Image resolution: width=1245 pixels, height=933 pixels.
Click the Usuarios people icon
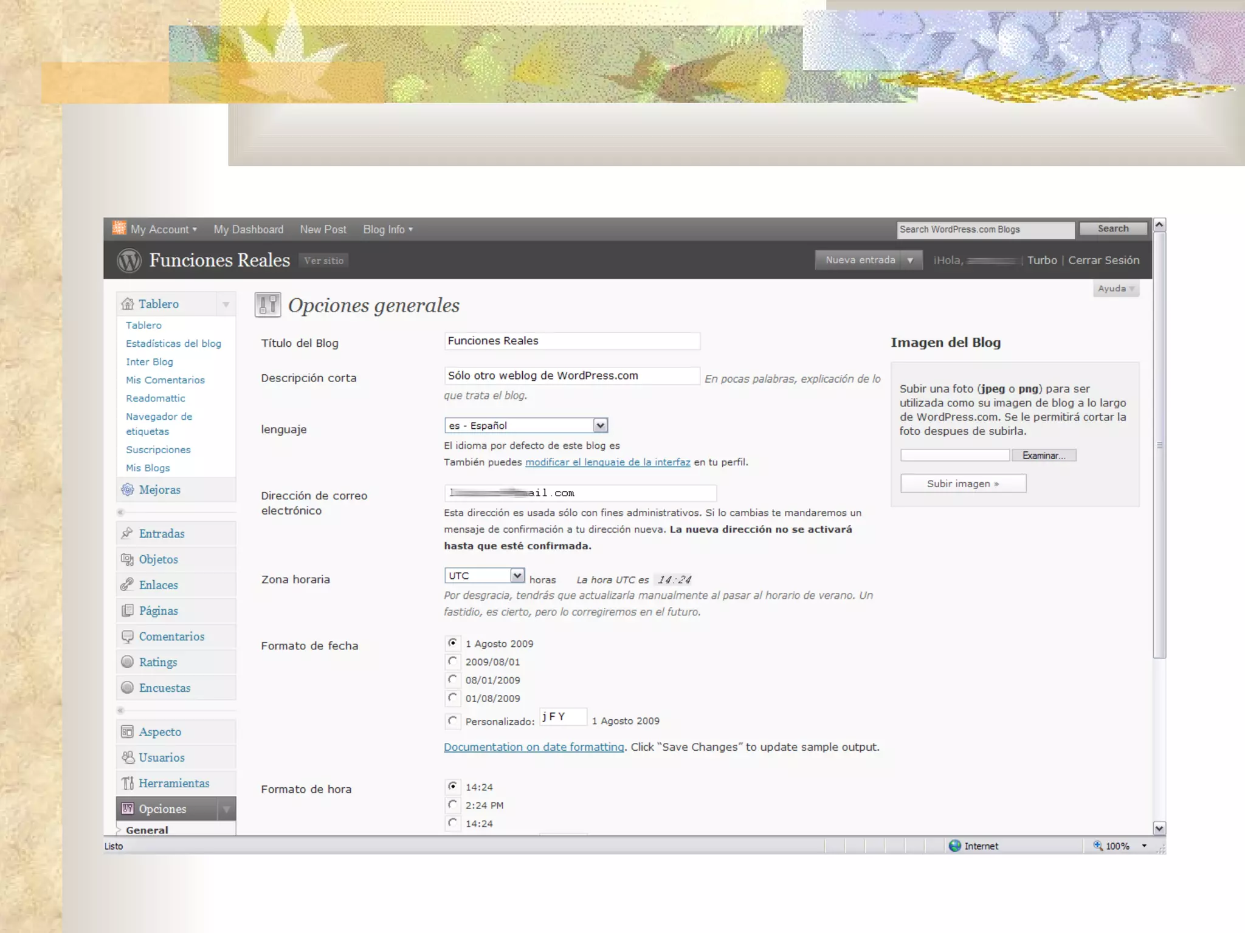pos(128,757)
